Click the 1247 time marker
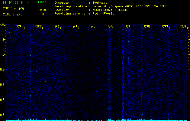Image resolution: width=190 pixels, height=121 pixels. pyautogui.click(x=129, y=26)
